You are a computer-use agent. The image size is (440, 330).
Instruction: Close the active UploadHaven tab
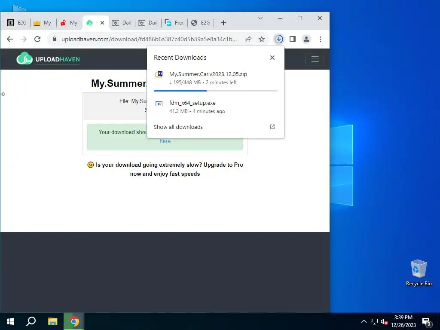(x=102, y=23)
